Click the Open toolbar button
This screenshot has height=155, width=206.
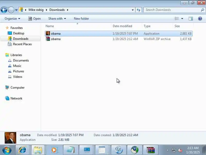coord(35,19)
